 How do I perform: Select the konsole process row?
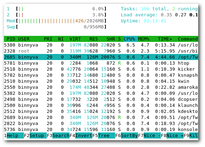(101, 130)
